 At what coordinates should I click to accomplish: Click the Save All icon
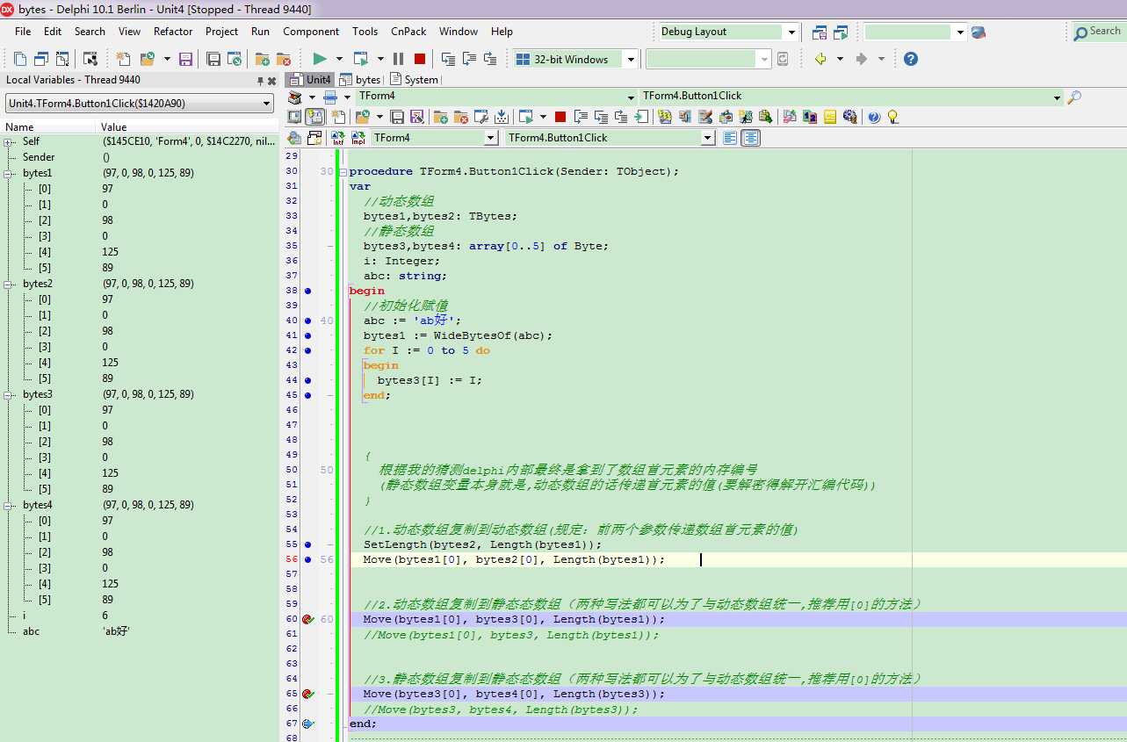[x=213, y=59]
